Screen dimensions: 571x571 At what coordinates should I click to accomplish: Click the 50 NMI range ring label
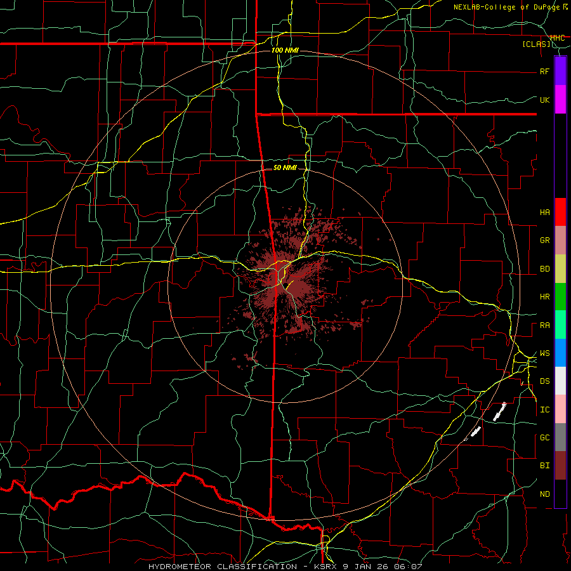tap(285, 167)
